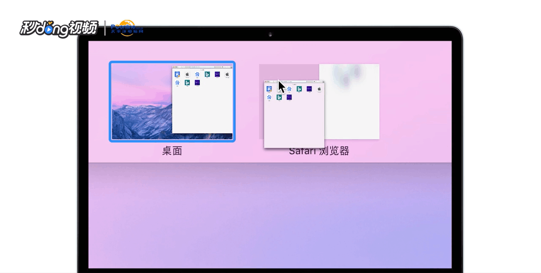Select the 桌面 desktop space thumbnail

(172, 101)
